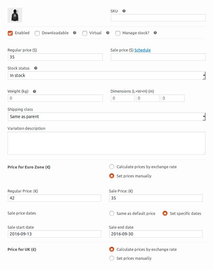
Task: Click the help icon beside Virtual
Action: (x=108, y=33)
